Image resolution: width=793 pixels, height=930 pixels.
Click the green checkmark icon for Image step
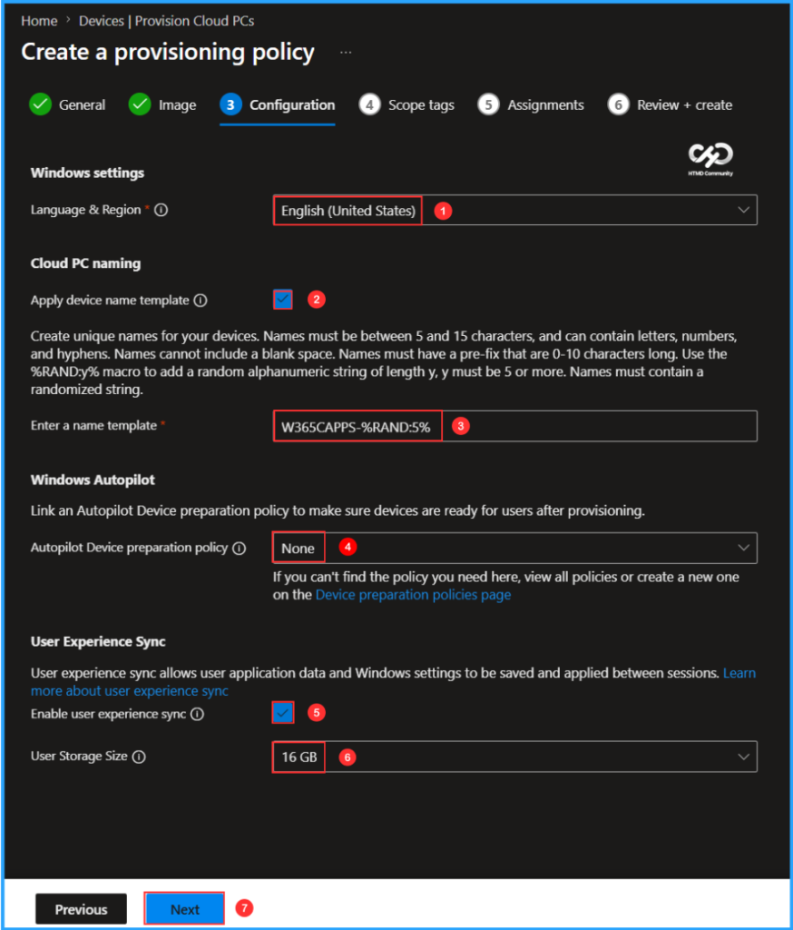click(x=140, y=105)
